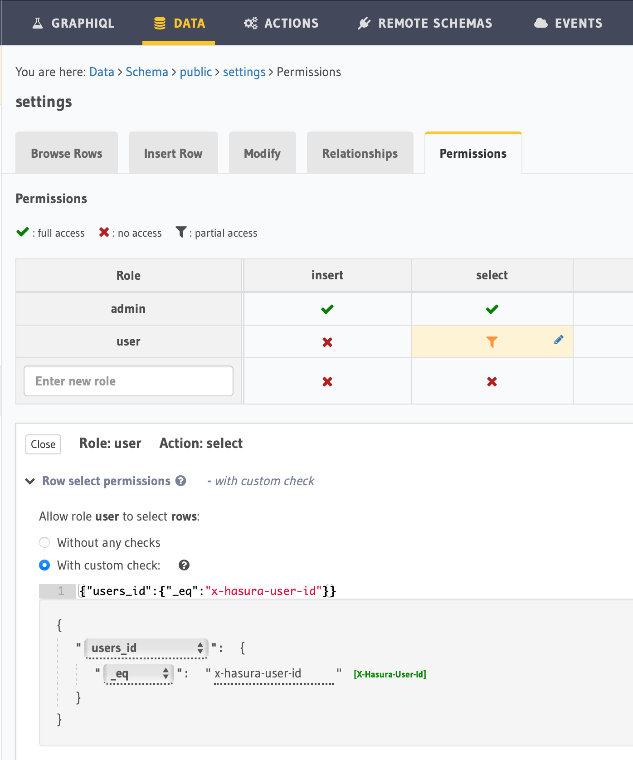
Task: Switch to the Browse Rows tab
Action: (x=67, y=153)
